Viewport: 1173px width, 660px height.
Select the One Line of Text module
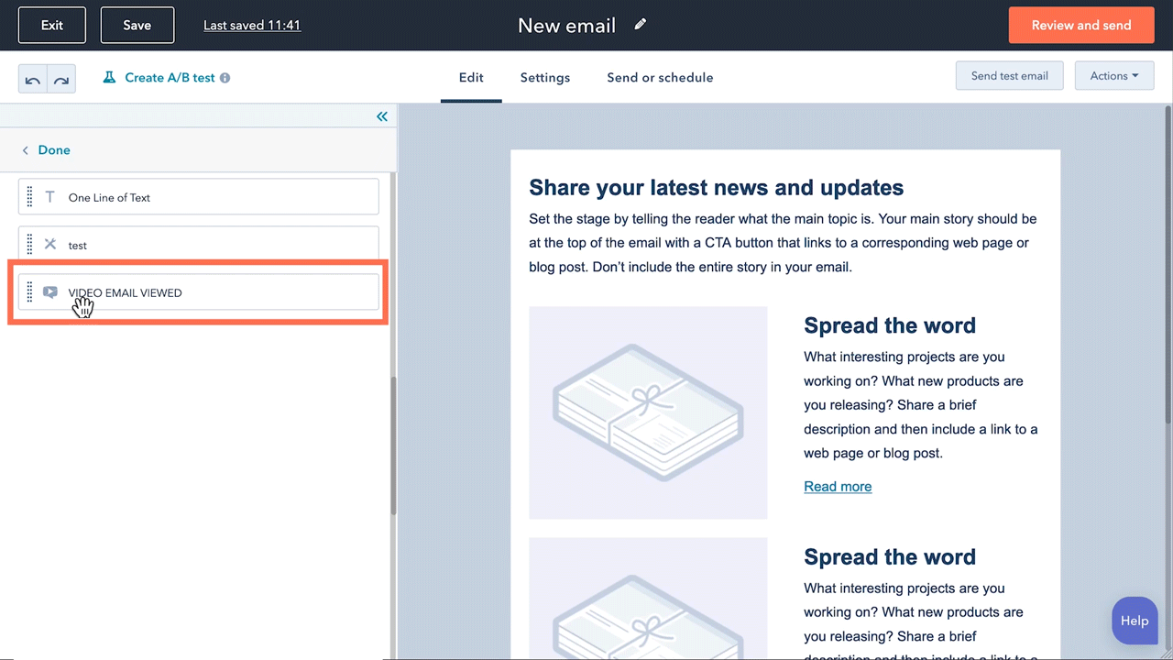[x=198, y=197]
